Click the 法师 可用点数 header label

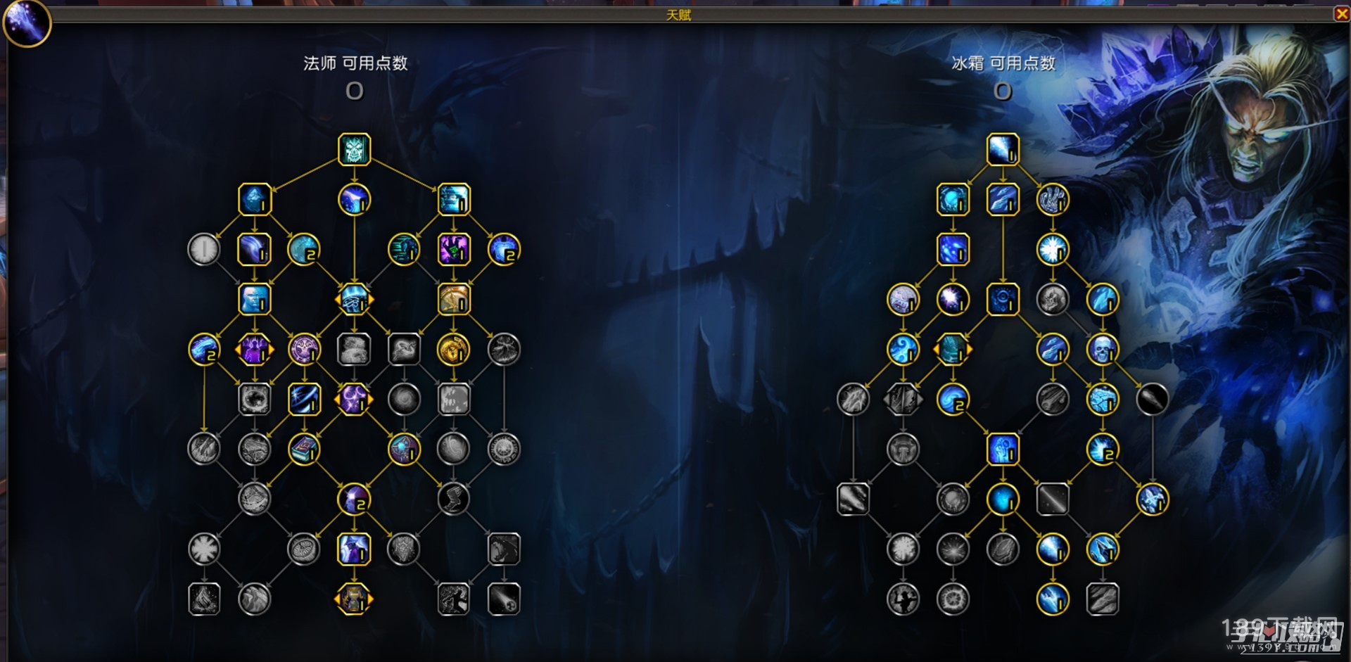coord(355,63)
